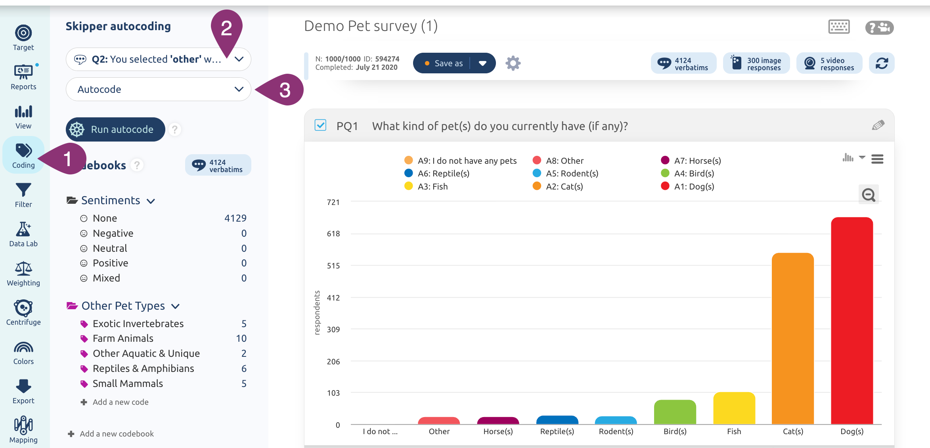Open the Autocode mode dropdown
The image size is (930, 448).
[x=159, y=89]
